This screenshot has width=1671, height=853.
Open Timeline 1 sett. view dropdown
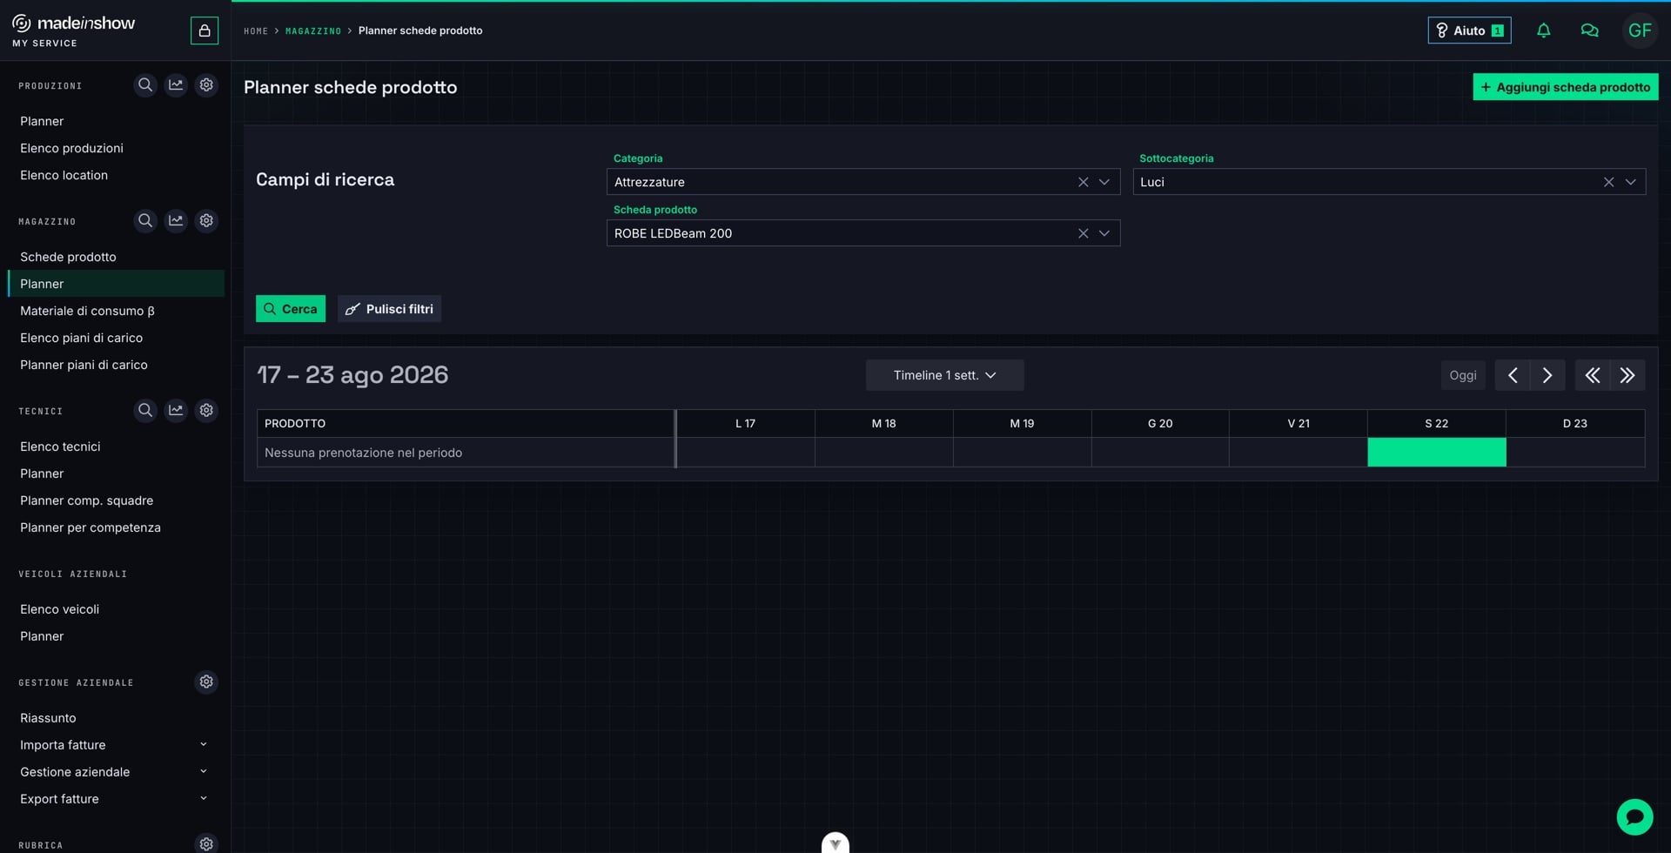pos(944,375)
